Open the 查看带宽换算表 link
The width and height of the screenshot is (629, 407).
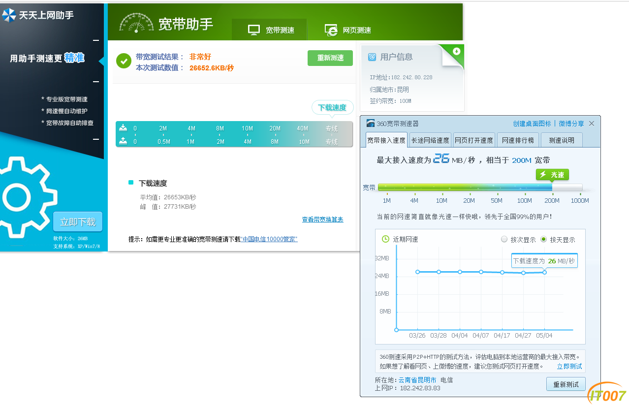tap(323, 219)
